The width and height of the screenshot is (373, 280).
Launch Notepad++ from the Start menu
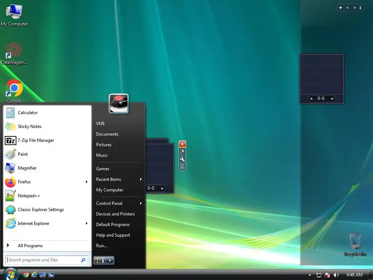47,196
